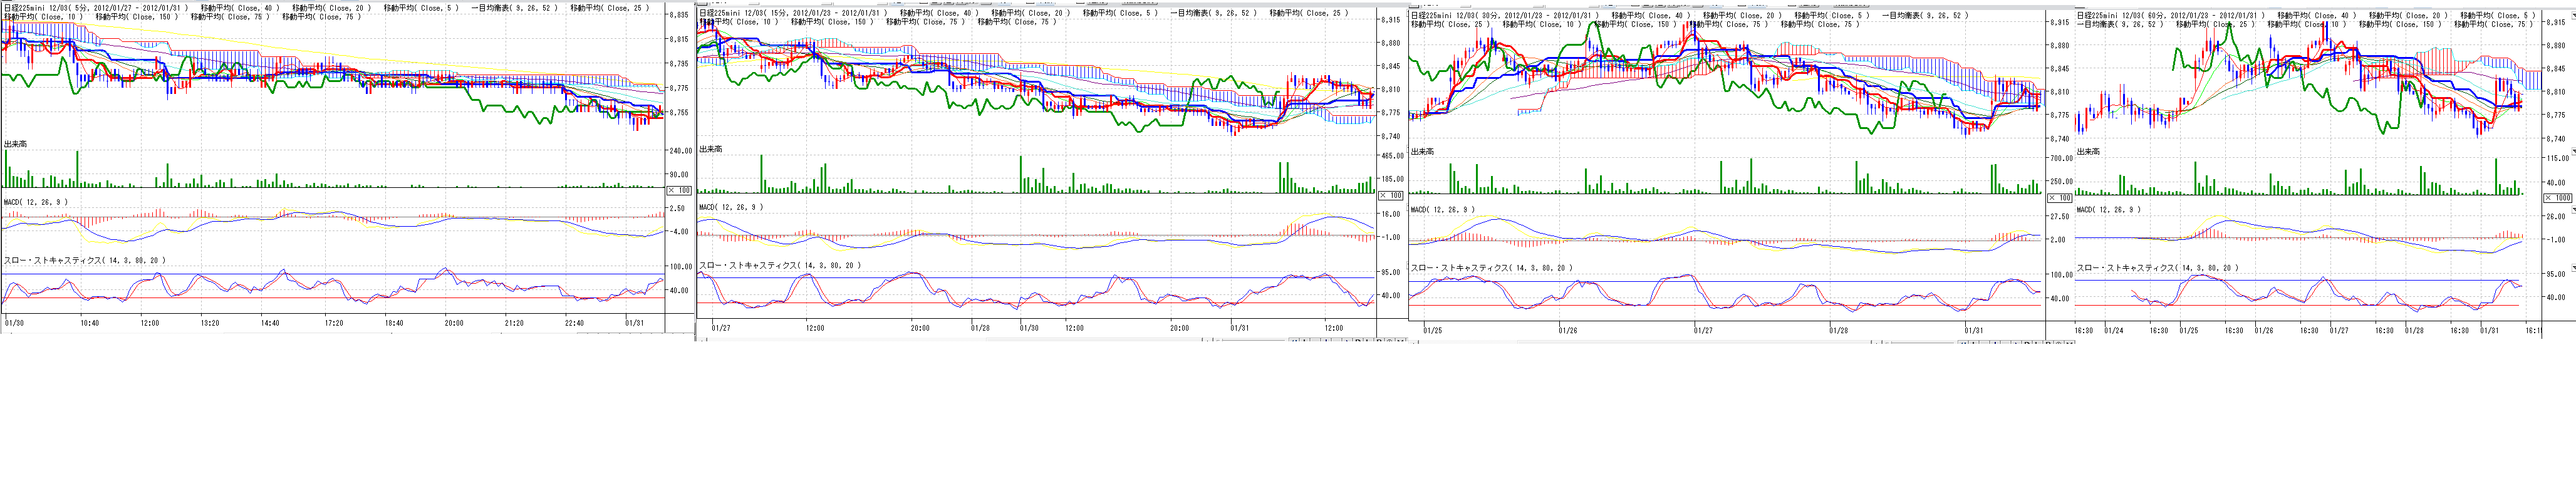Click 移動平均(Close, 150) legend in 15-minute chart

pyautogui.click(x=835, y=22)
